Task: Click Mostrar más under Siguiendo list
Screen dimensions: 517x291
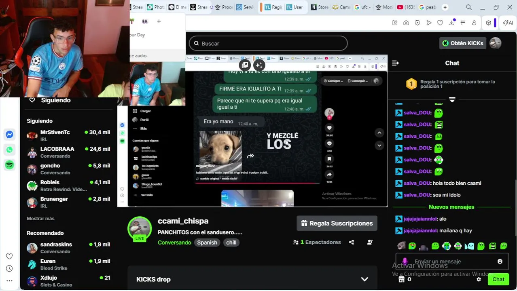Action: pyautogui.click(x=40, y=219)
